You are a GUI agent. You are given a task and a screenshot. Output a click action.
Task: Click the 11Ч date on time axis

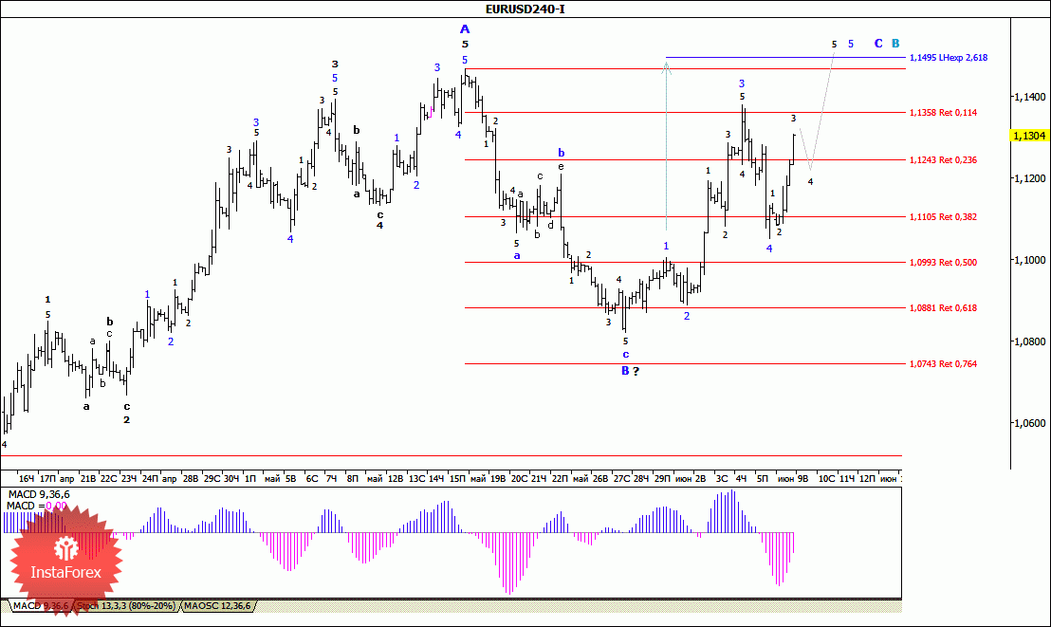click(847, 479)
